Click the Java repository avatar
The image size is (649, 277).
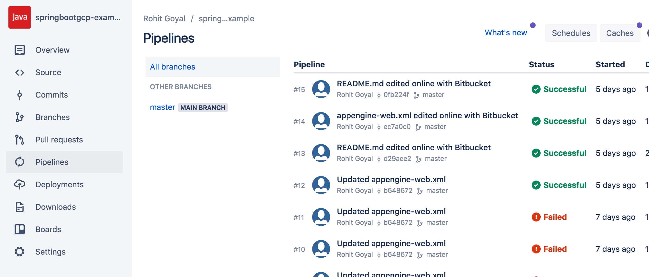(19, 17)
